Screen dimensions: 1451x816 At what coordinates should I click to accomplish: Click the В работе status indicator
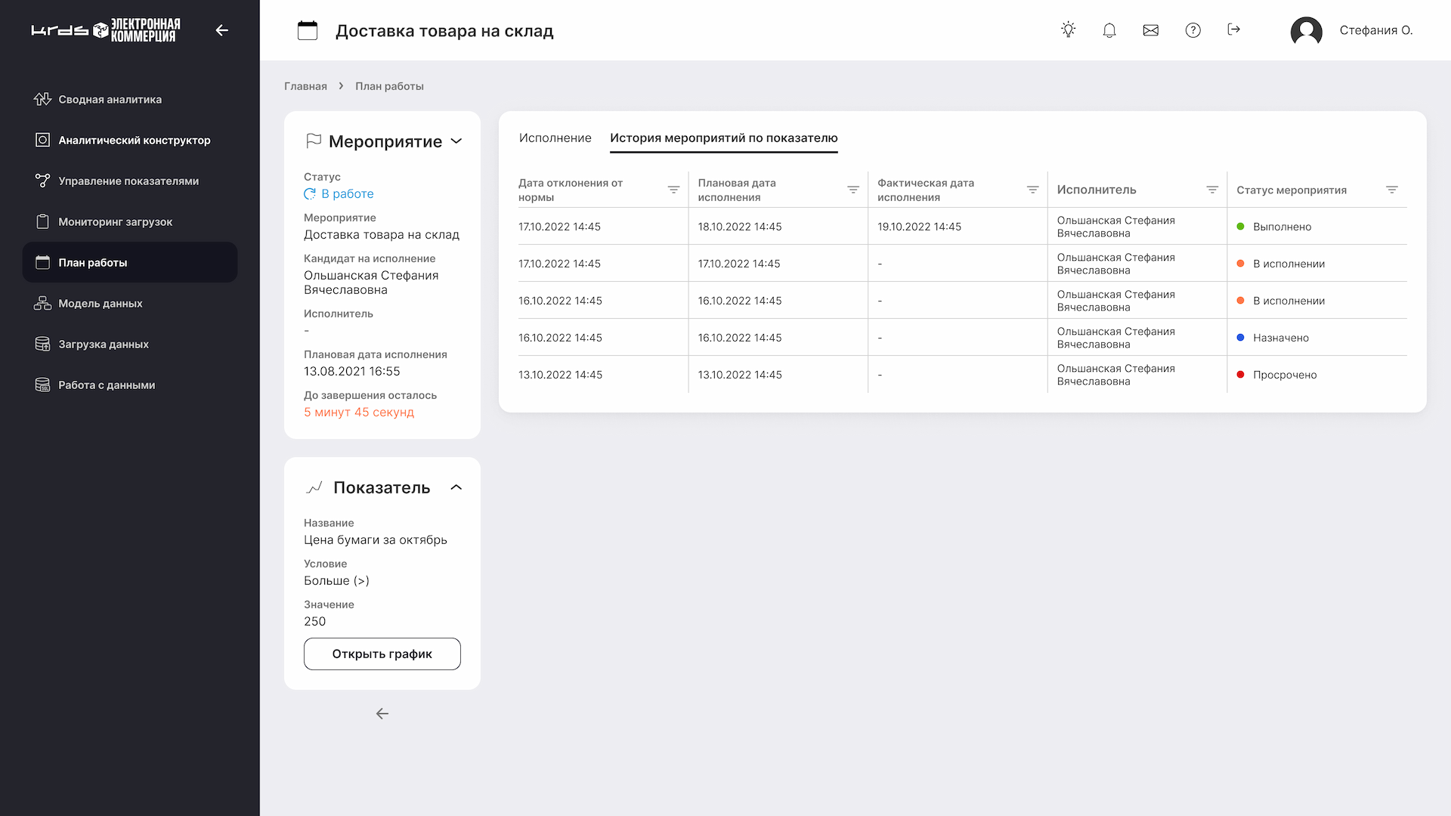coord(339,193)
